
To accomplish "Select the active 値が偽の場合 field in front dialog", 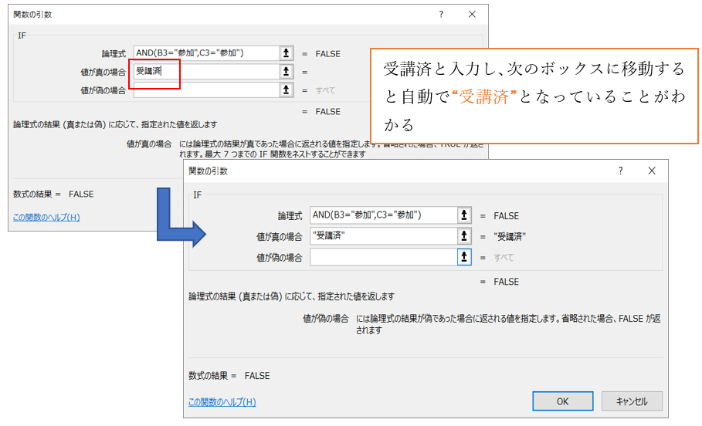I will pyautogui.click(x=382, y=257).
